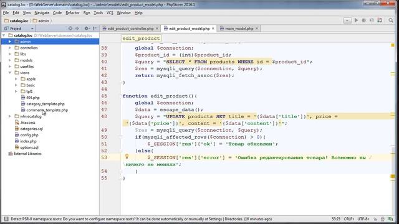Close the edit_product_controller.php tab
Viewport: 399px width, 224px height.
pos(157,29)
